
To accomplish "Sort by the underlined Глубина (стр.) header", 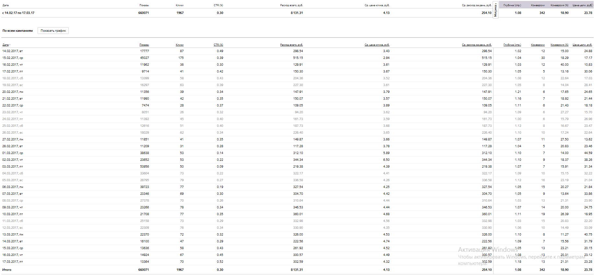I will (512, 45).
